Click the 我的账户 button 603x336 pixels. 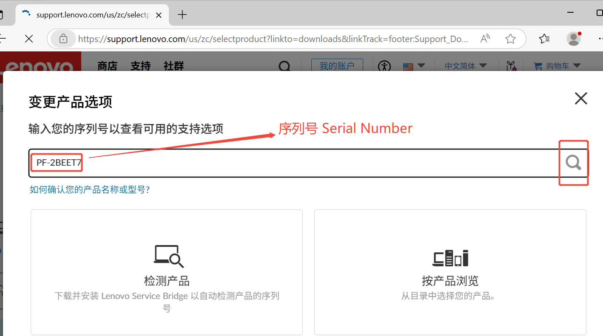click(337, 66)
